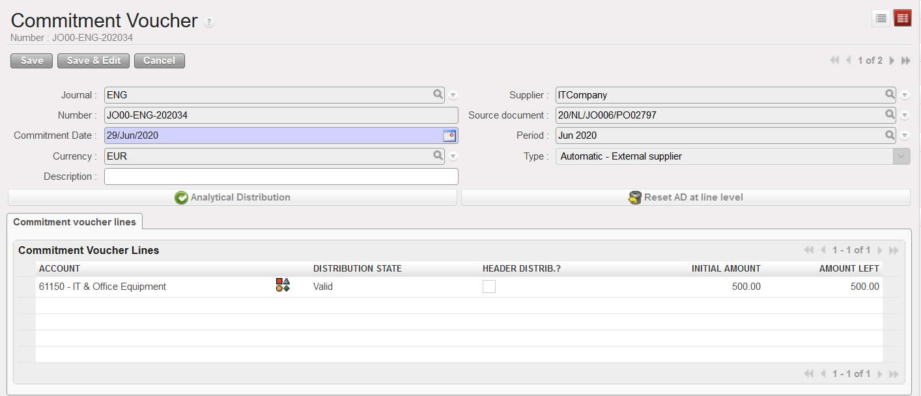Toggle Header Distrib checkbox for line 61150
The image size is (921, 396).
(x=489, y=287)
